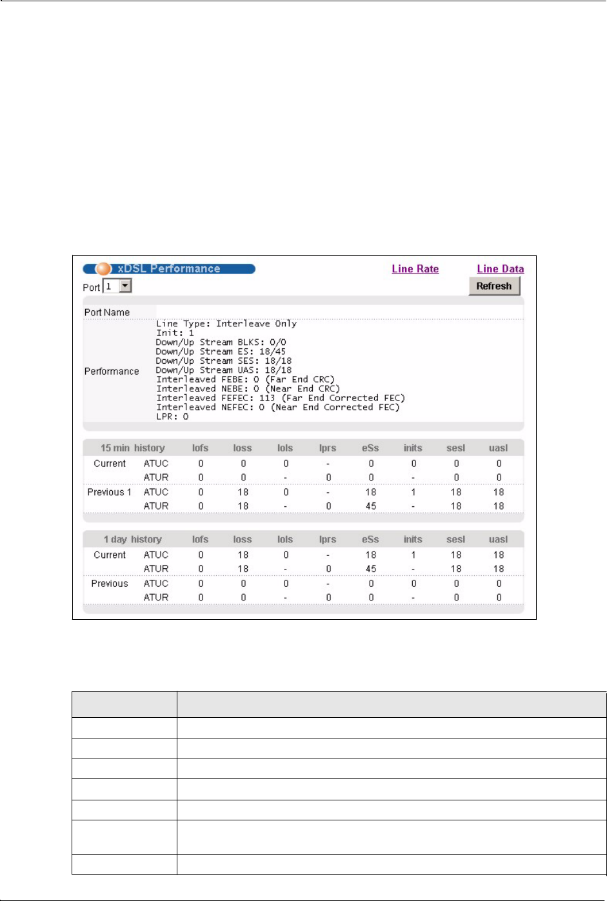This screenshot has width=607, height=901.
Task: Click inits value 1 in Previous 1 ATUC row
Action: [x=413, y=492]
